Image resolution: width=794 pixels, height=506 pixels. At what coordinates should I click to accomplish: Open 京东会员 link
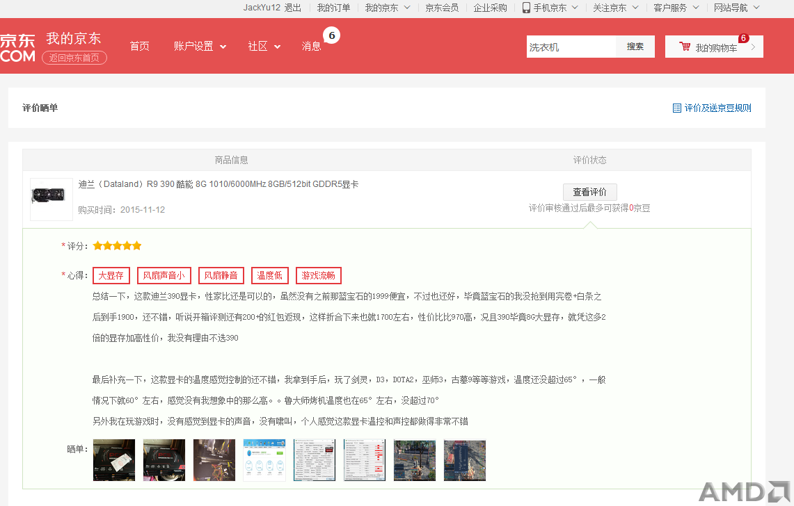coord(442,8)
